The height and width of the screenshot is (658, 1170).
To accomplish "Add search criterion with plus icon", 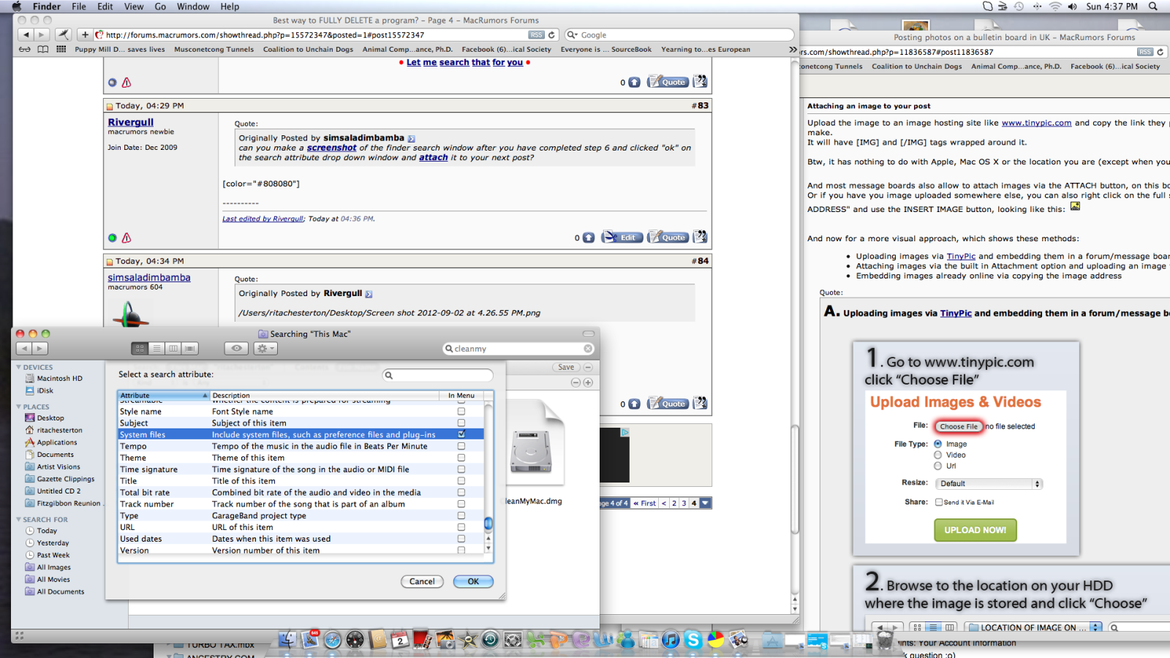I will point(588,382).
